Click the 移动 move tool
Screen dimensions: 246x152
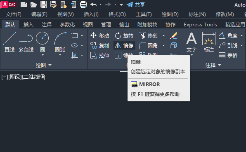pyautogui.click(x=100, y=36)
